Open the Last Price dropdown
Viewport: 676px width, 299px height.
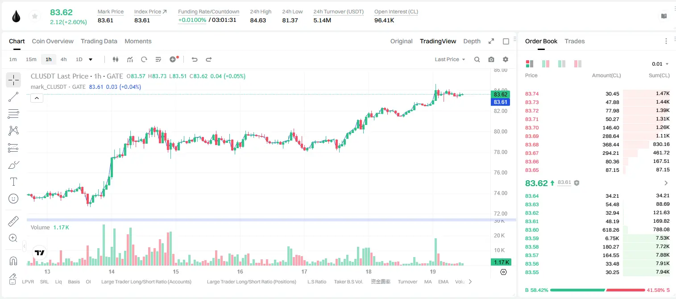[x=450, y=59]
